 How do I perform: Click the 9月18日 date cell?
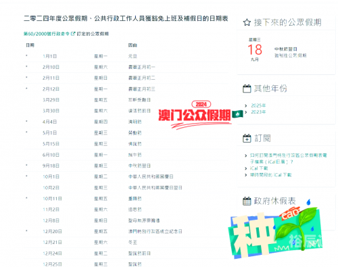pyautogui.click(x=51, y=166)
